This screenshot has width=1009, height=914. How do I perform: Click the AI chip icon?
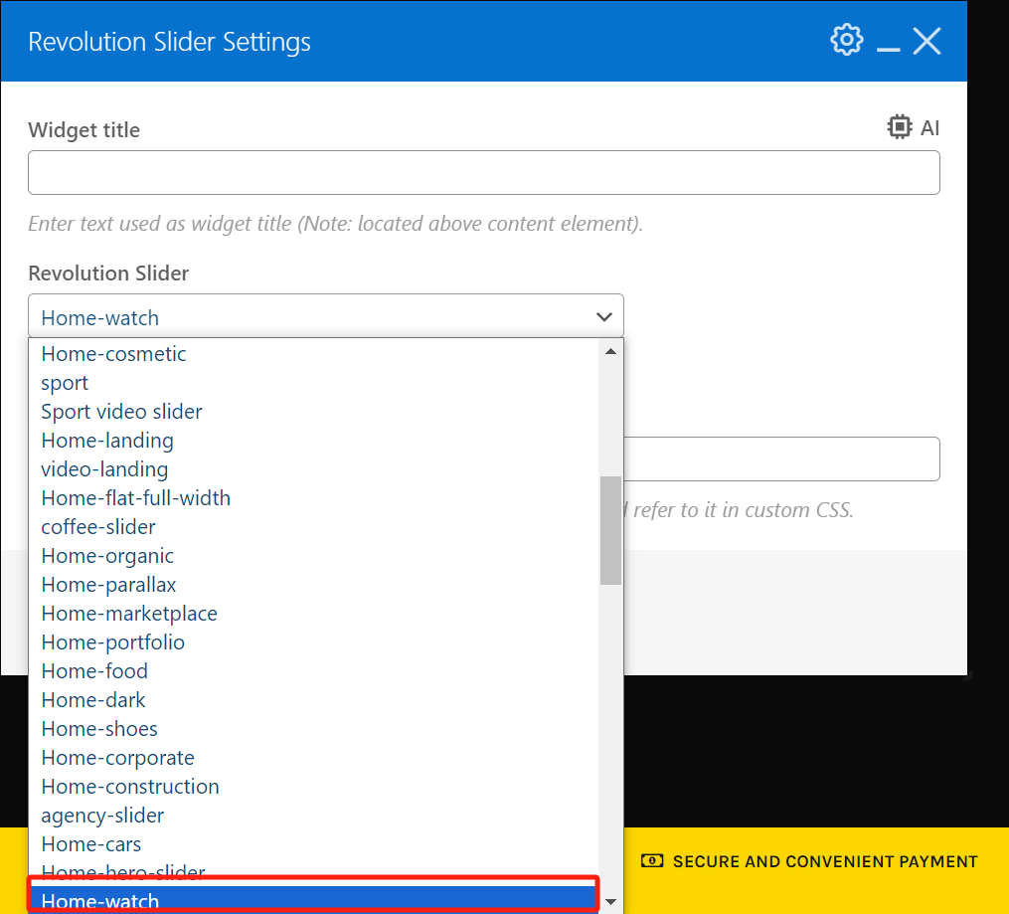point(900,127)
